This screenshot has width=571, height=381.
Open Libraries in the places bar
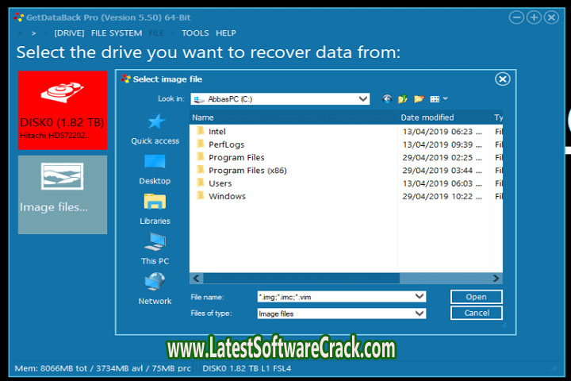(155, 209)
